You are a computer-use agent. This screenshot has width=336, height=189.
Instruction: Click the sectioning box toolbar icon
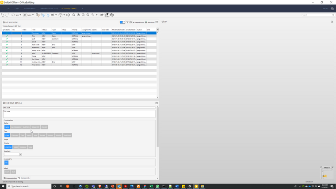pos(68,15)
